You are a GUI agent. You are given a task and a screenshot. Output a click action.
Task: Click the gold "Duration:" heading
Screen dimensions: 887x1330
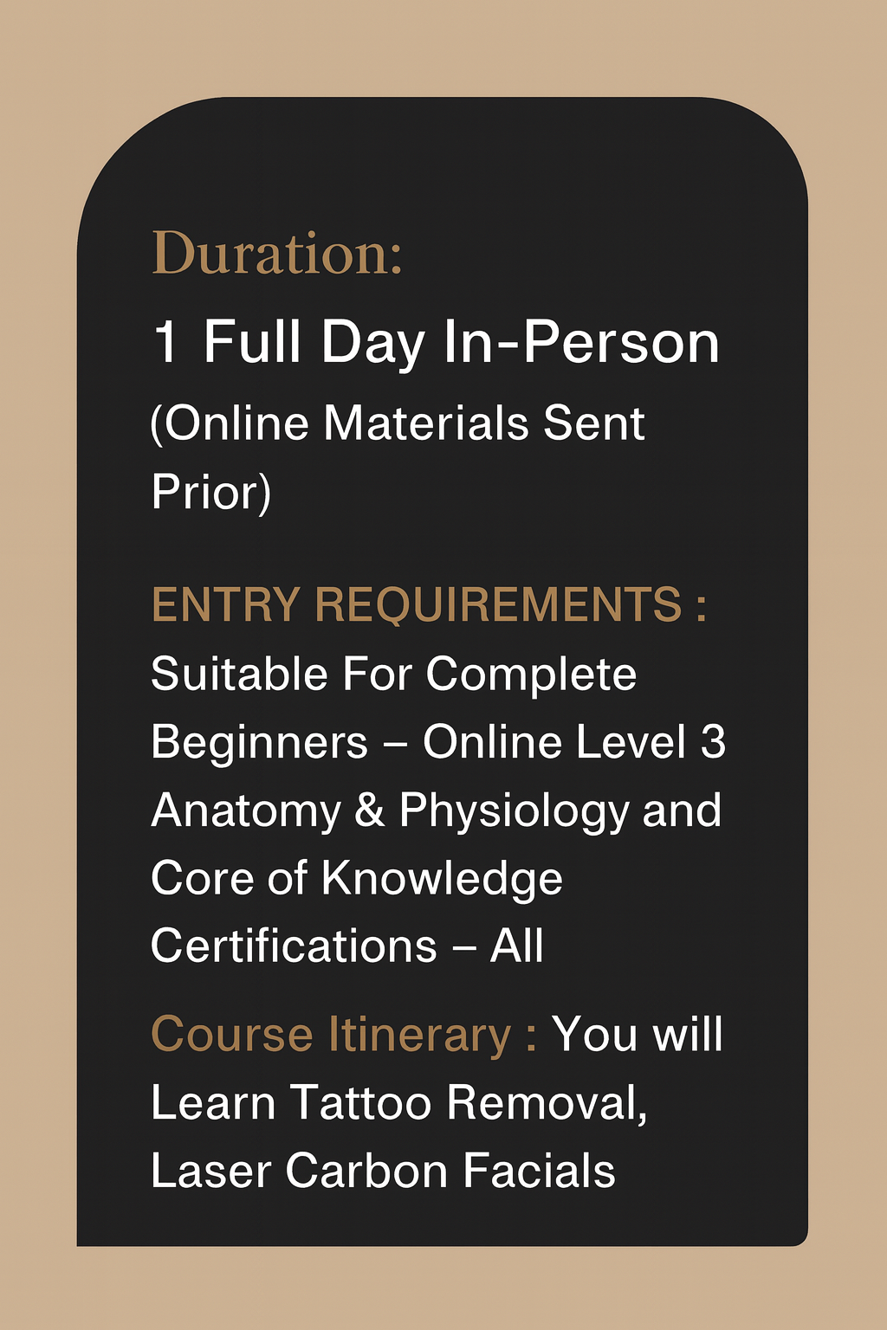point(277,254)
